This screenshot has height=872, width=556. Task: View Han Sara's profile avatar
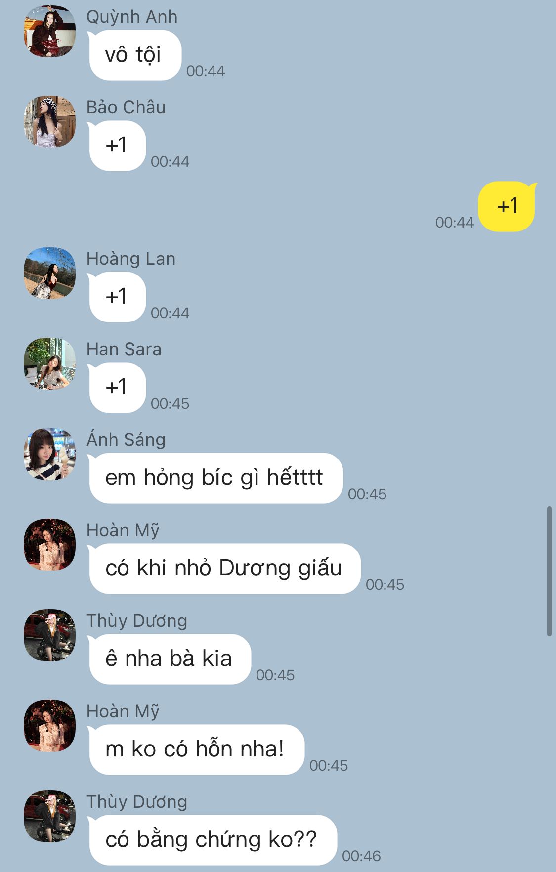pos(49,364)
